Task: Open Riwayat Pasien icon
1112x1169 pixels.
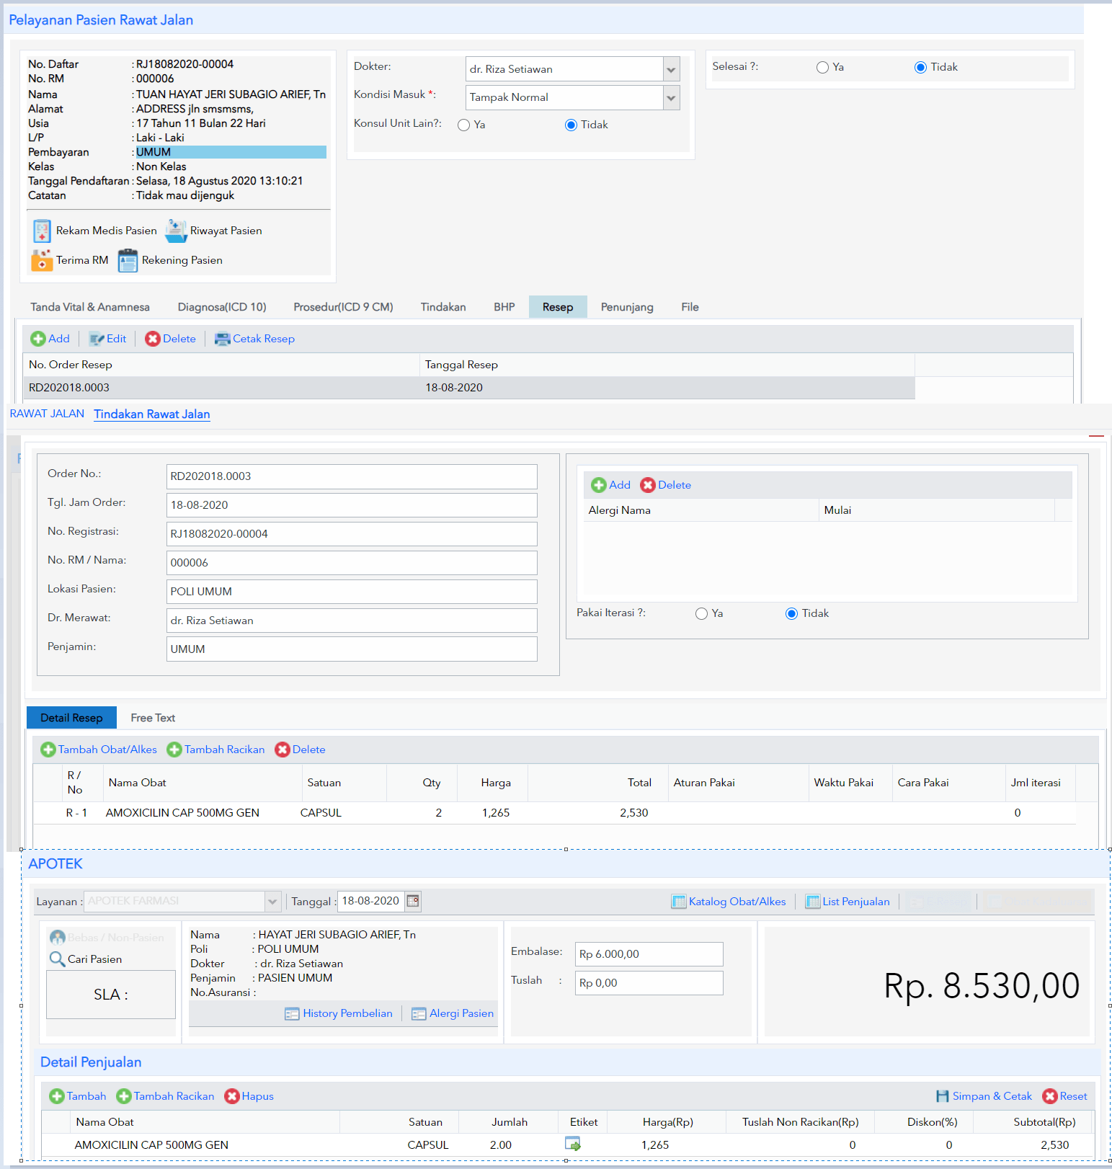Action: [176, 231]
